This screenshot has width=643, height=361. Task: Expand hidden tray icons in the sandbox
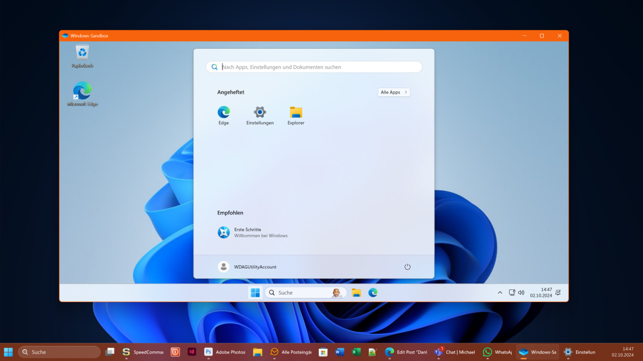(x=500, y=293)
